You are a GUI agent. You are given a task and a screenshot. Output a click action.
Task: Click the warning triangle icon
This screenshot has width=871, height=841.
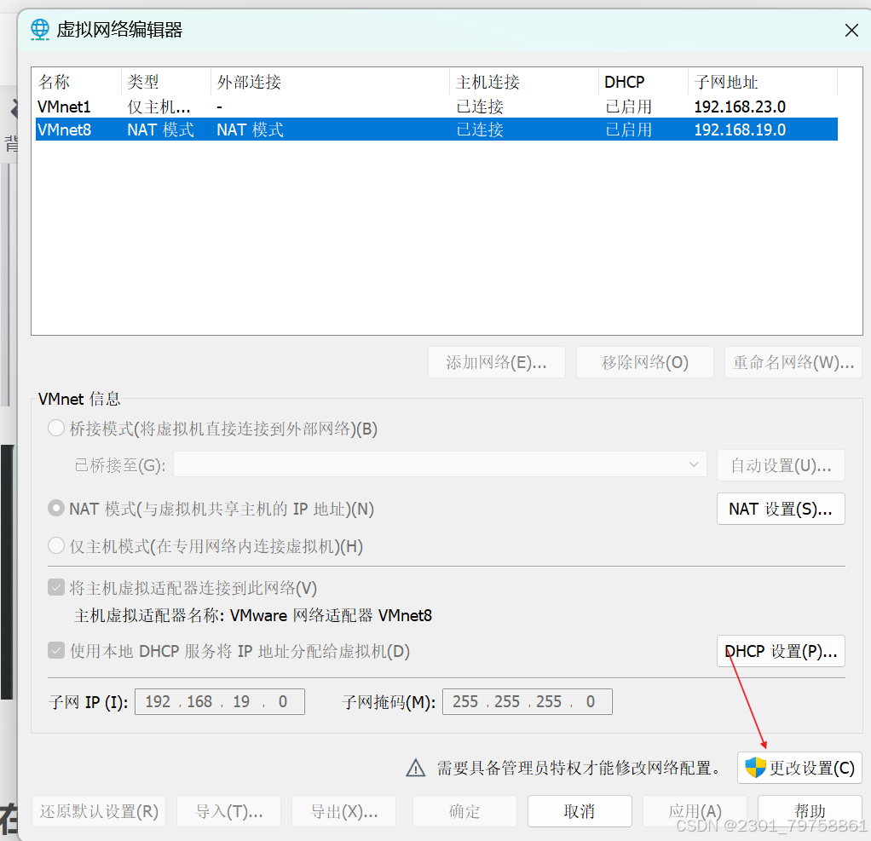point(416,769)
